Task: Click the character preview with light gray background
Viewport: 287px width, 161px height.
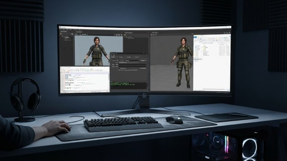Action: pyautogui.click(x=99, y=50)
